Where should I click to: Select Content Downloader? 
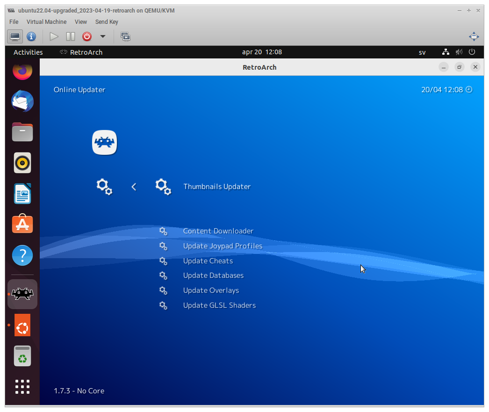[x=218, y=231]
